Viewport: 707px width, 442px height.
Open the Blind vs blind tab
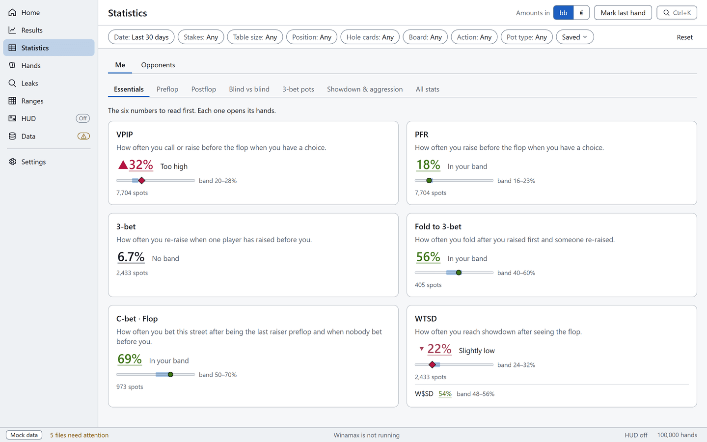(x=249, y=89)
